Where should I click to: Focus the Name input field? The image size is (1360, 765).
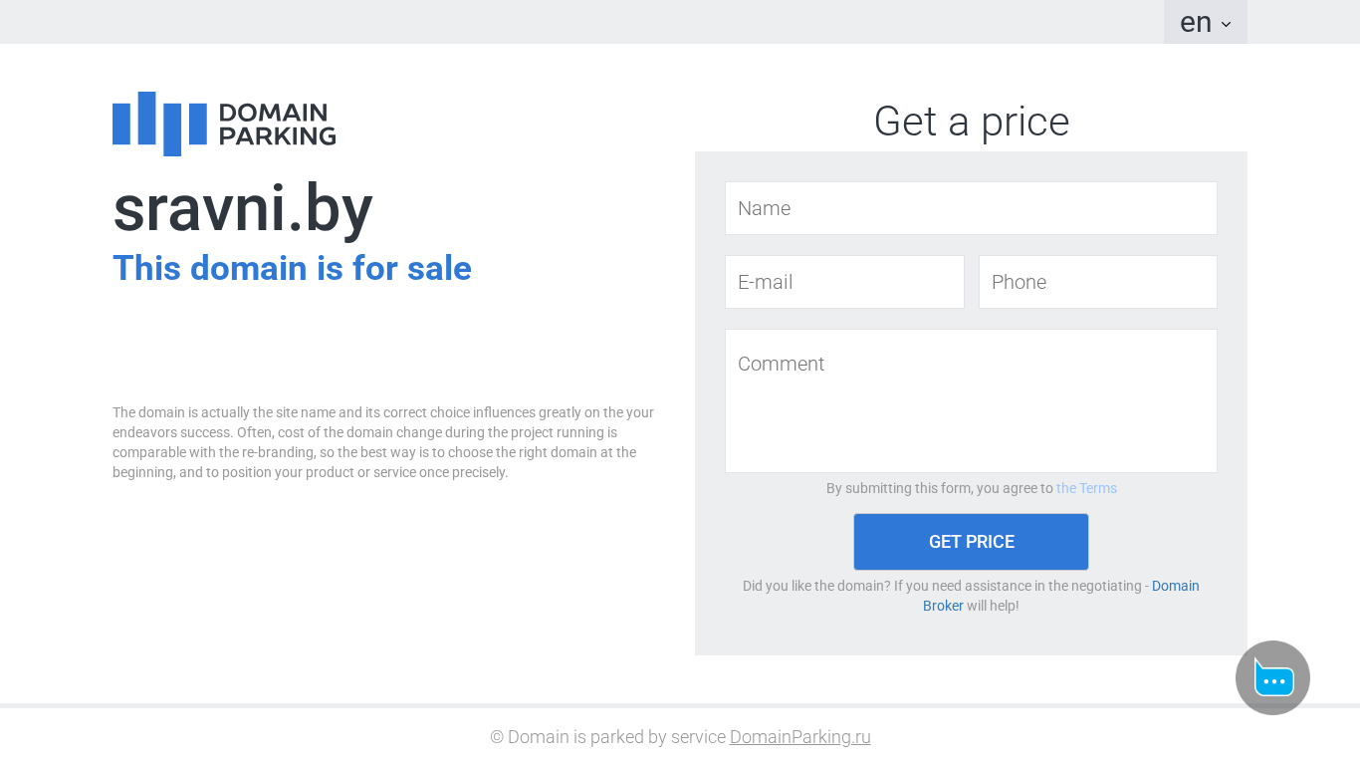tap(971, 208)
